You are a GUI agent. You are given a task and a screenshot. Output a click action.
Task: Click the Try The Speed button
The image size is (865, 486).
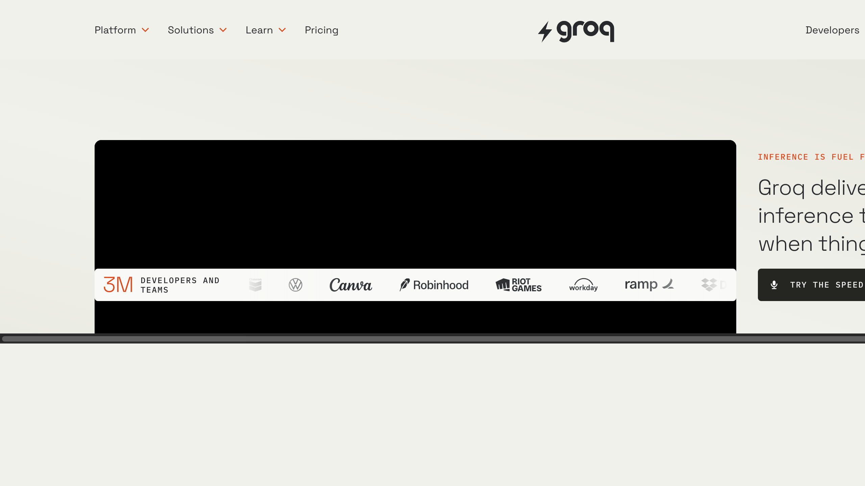pos(811,285)
